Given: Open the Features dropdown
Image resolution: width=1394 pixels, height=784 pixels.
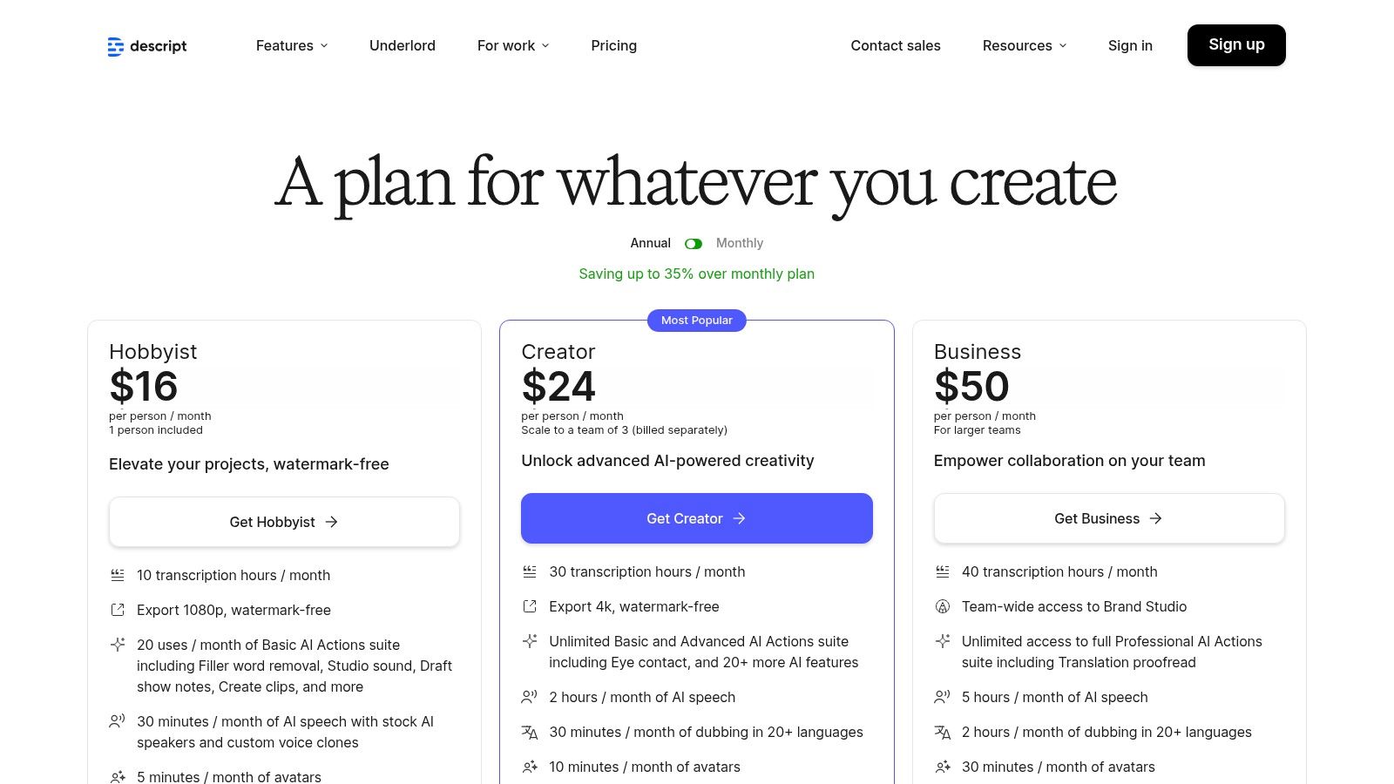Looking at the screenshot, I should [291, 45].
